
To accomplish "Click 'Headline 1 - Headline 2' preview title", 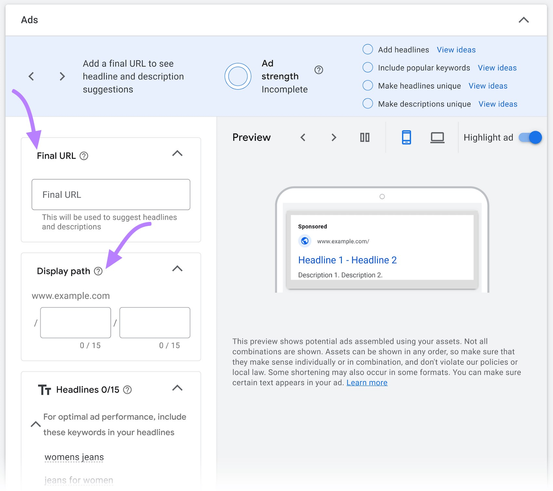I will [347, 260].
